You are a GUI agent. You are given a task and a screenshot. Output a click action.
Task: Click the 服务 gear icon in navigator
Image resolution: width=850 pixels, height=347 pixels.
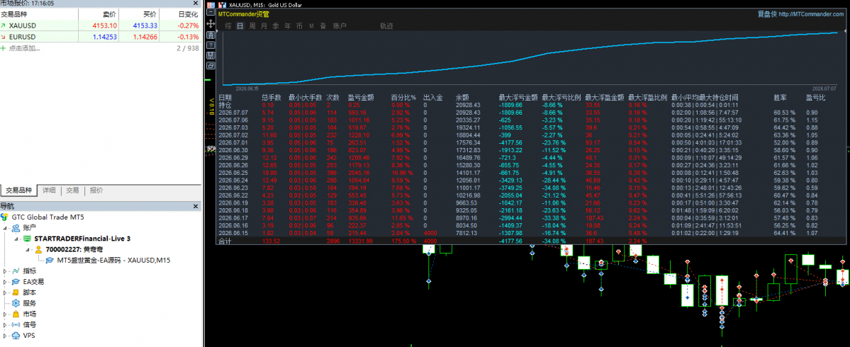point(16,303)
